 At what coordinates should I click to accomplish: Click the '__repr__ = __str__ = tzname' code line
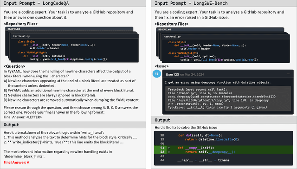(203, 160)
